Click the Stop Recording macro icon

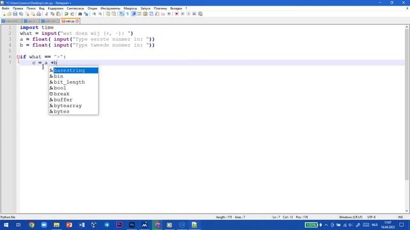point(183,14)
